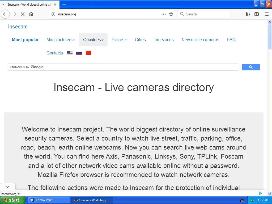Click the Google custom search field

[x=123, y=67]
